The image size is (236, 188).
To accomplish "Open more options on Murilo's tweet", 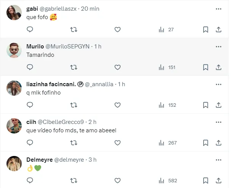I will click(x=218, y=47).
